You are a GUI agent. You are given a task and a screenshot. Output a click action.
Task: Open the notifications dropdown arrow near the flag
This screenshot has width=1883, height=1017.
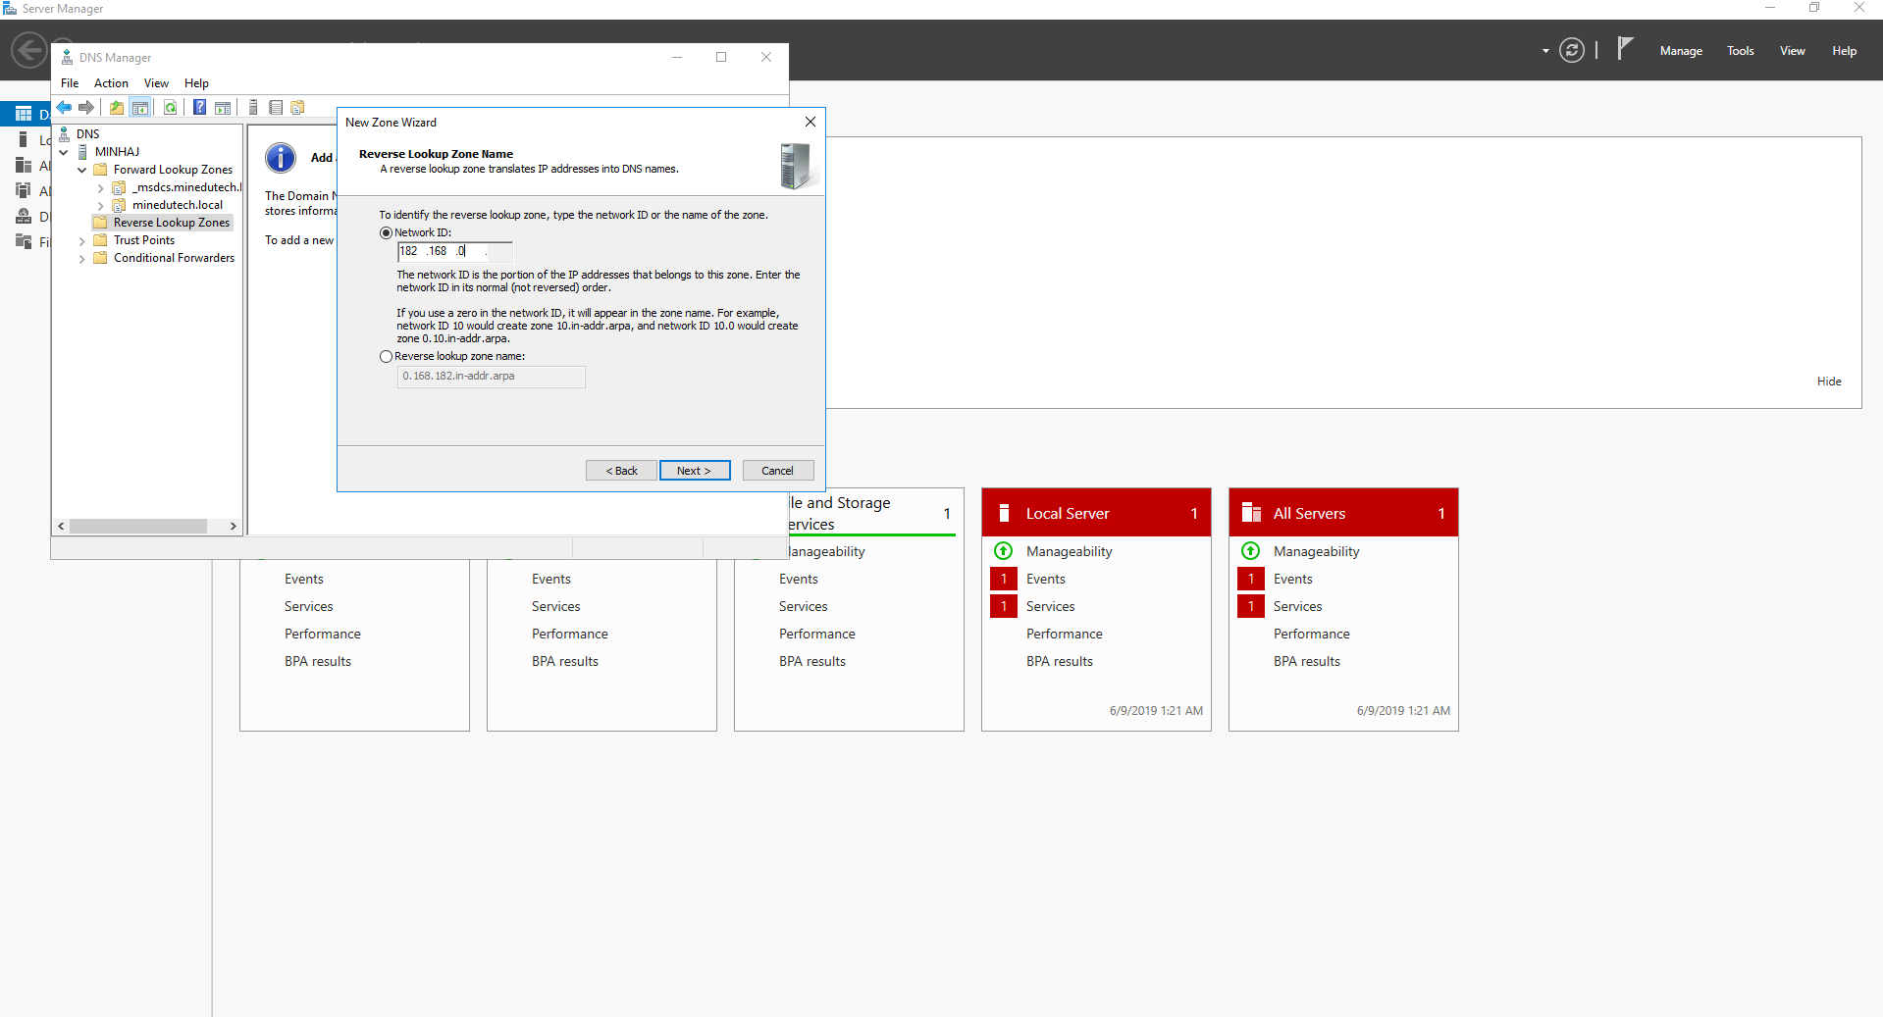[x=1543, y=50]
